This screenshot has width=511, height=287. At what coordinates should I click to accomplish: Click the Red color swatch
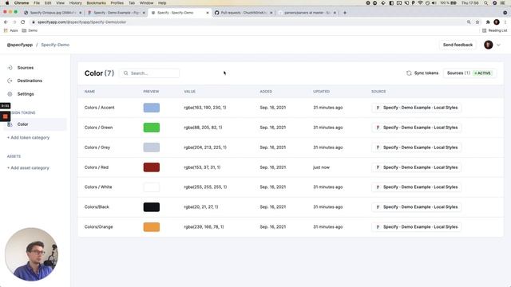[x=152, y=167]
